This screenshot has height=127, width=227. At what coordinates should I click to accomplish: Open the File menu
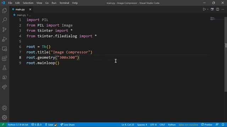point(10,3)
